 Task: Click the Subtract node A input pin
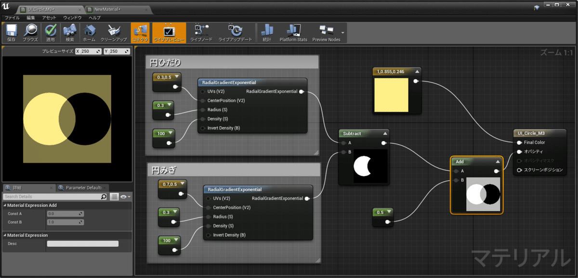click(343, 143)
